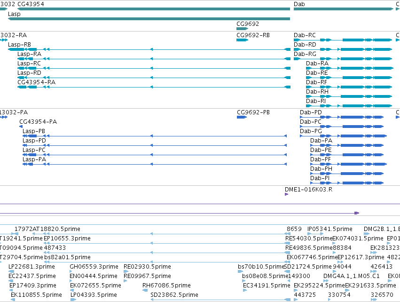Image resolution: width=400 pixels, height=302 pixels.
Task: Click the CG43954-PA protein label
Action: pyautogui.click(x=38, y=122)
